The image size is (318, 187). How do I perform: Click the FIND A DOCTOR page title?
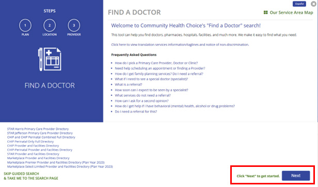click(134, 12)
